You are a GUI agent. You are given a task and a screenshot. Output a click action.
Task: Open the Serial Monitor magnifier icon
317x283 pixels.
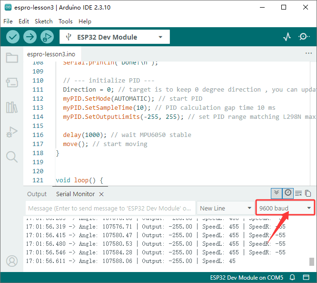click(x=304, y=37)
